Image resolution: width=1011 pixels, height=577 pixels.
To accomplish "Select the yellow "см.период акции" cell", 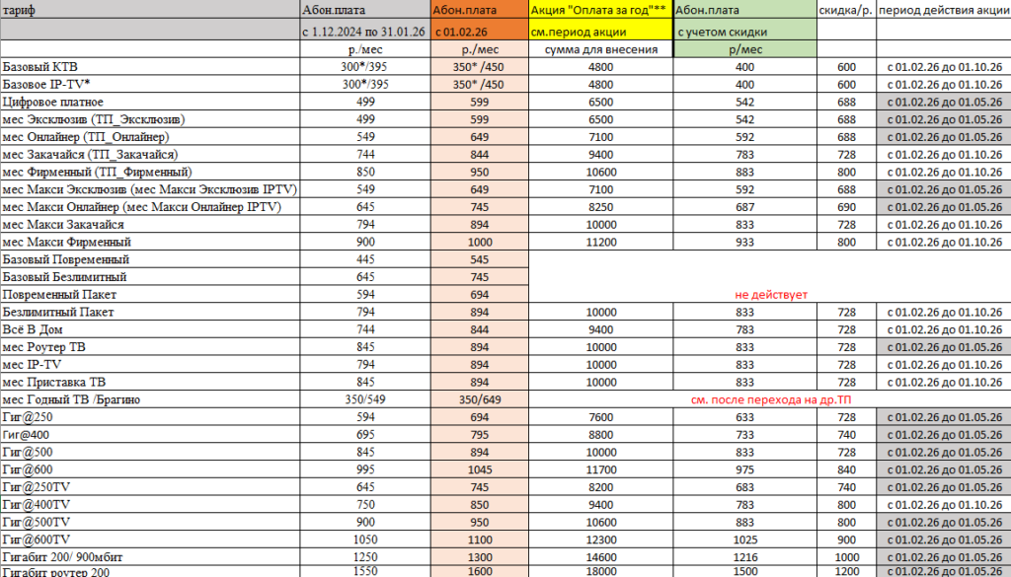I will click(600, 32).
